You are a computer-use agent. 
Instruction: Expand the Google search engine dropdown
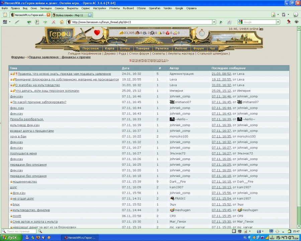tap(240, 22)
